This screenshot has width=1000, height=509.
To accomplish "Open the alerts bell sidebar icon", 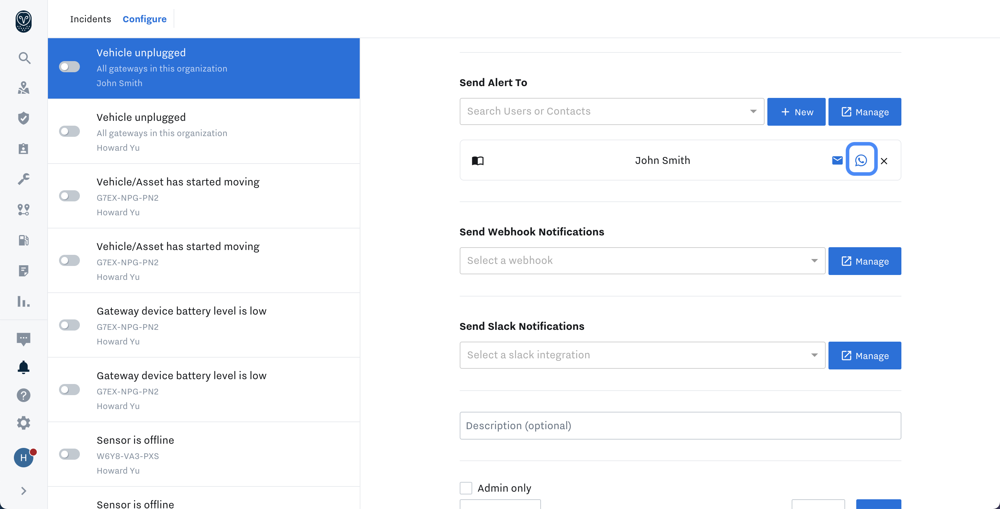I will tap(24, 367).
